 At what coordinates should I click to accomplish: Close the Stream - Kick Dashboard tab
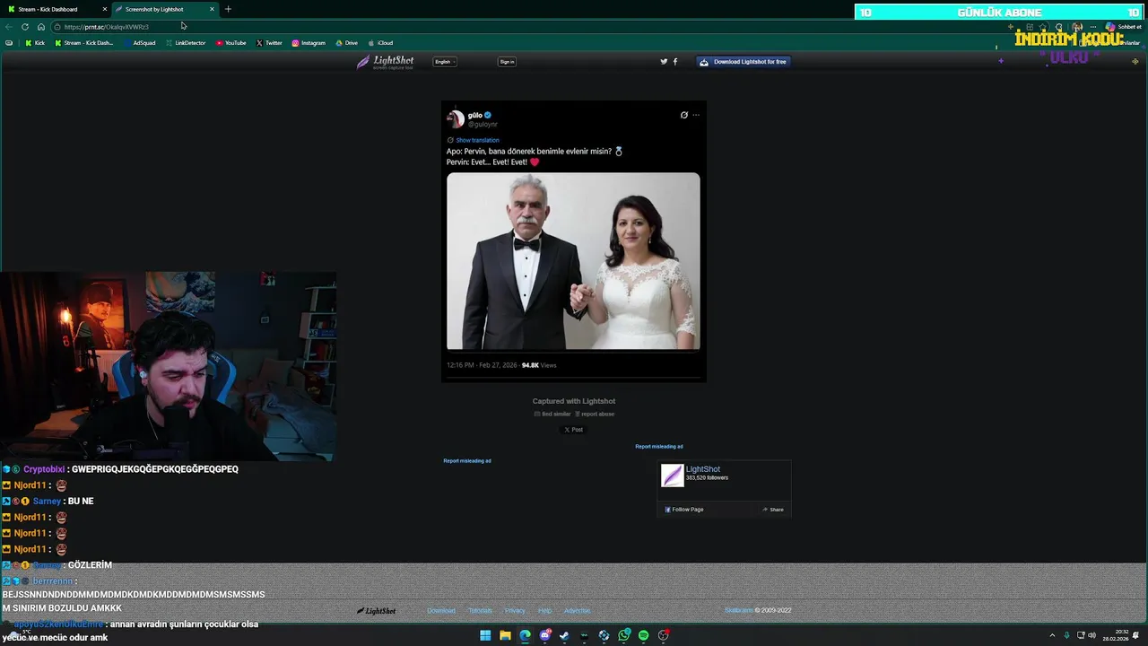pyautogui.click(x=105, y=9)
